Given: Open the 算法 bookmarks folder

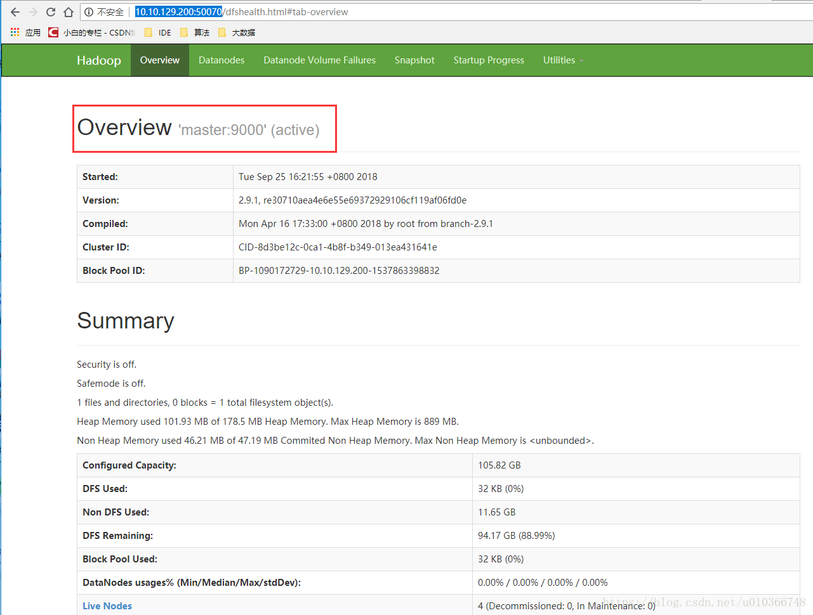Looking at the screenshot, I should tap(195, 32).
